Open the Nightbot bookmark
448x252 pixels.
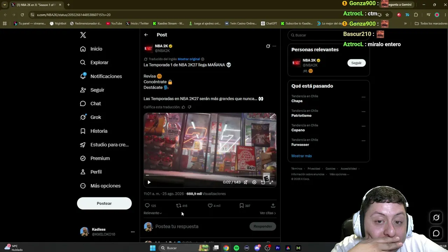58,23
